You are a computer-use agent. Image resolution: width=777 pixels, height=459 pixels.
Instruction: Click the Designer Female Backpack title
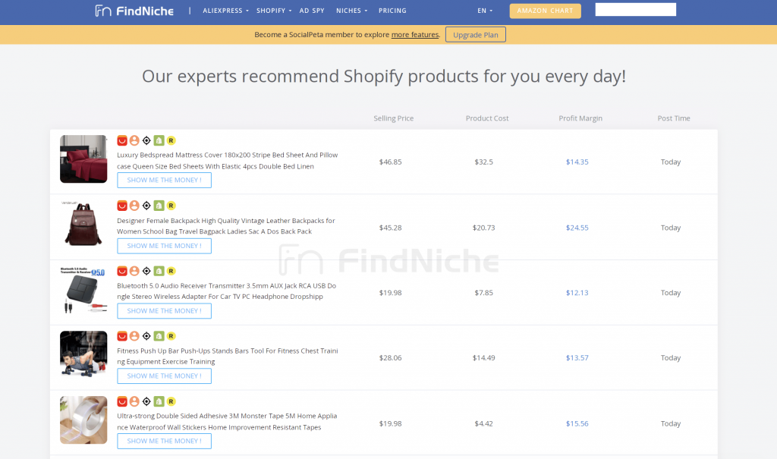[x=226, y=226]
